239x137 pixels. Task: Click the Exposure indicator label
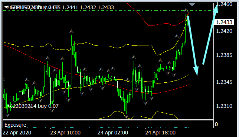(x=15, y=125)
